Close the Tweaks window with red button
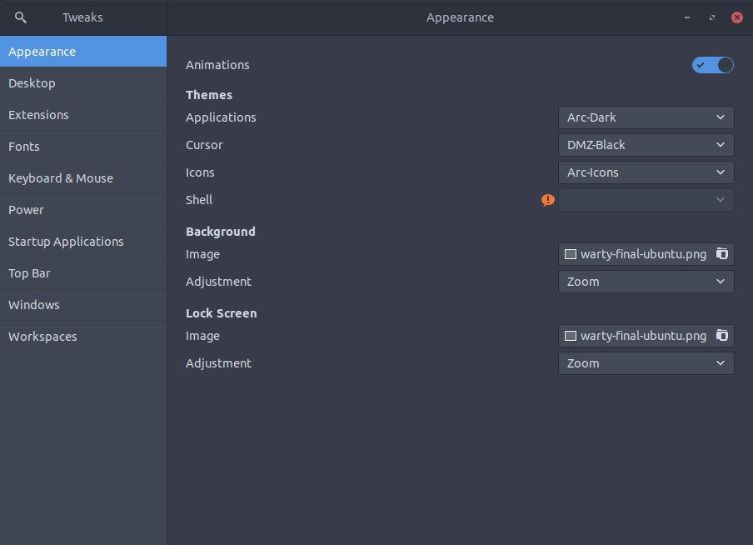Screen dimensions: 753x545 [736, 17]
